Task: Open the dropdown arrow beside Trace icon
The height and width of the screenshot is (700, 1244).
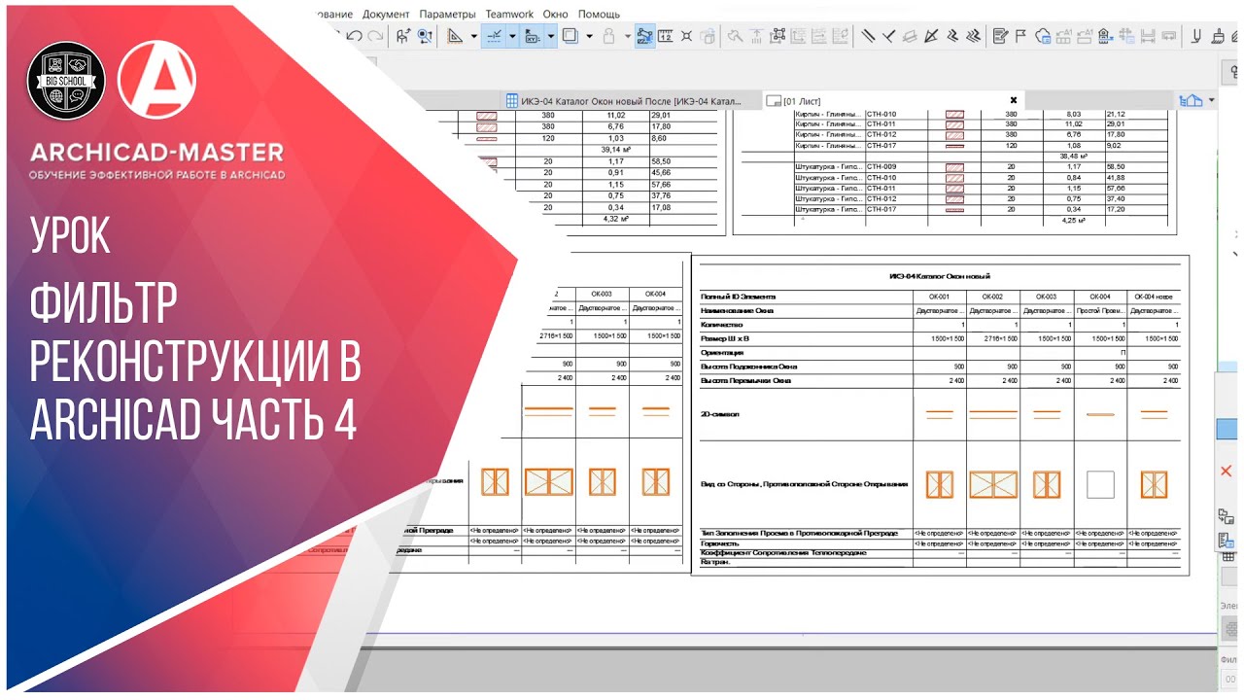Action: click(x=589, y=36)
